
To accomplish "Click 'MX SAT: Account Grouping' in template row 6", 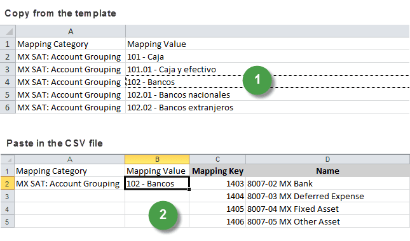I will (x=71, y=107).
